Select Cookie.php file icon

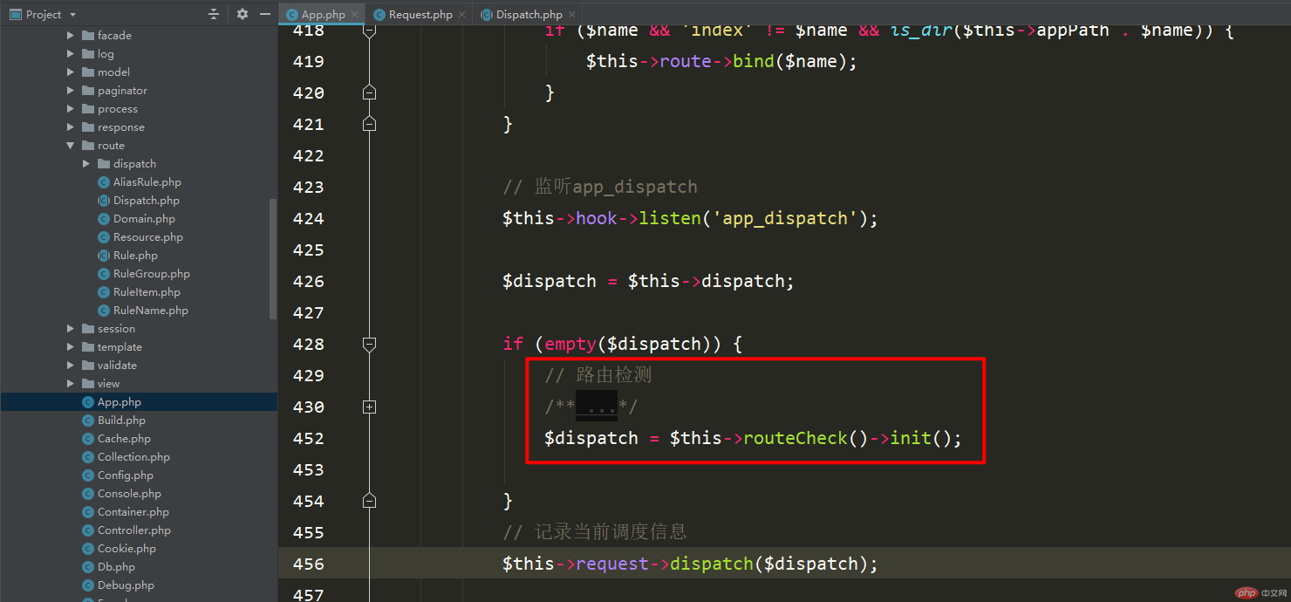pyautogui.click(x=88, y=549)
